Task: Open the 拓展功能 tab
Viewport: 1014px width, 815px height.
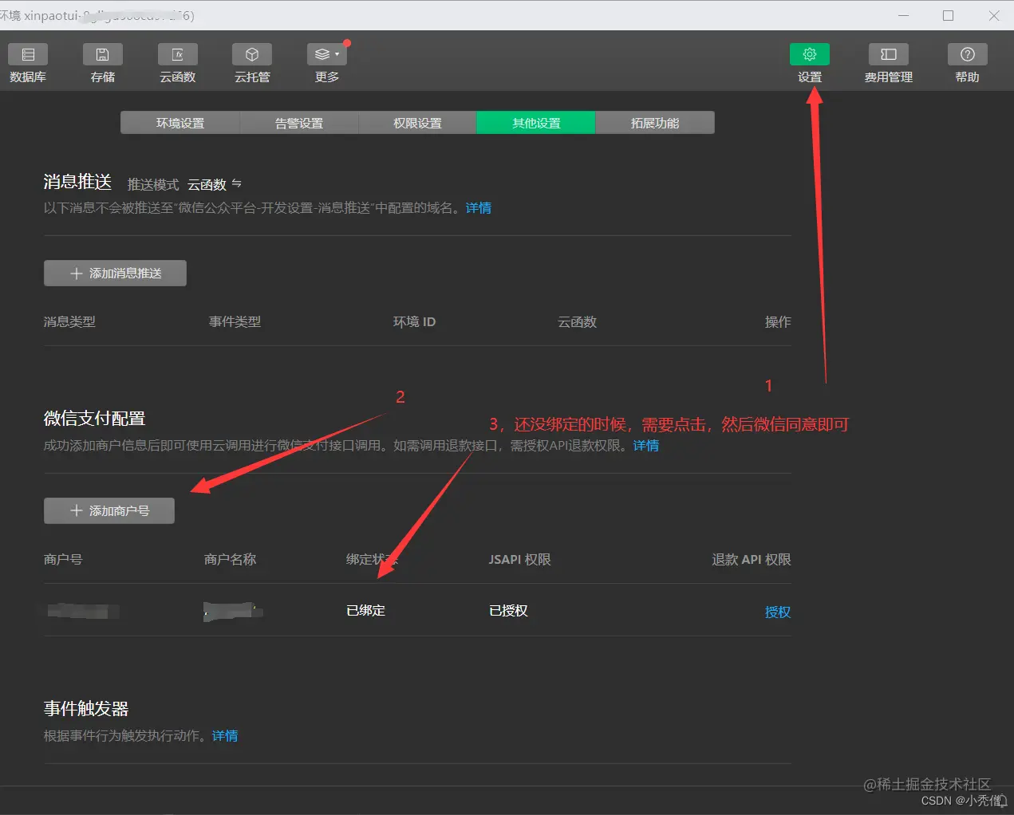Action: tap(654, 122)
